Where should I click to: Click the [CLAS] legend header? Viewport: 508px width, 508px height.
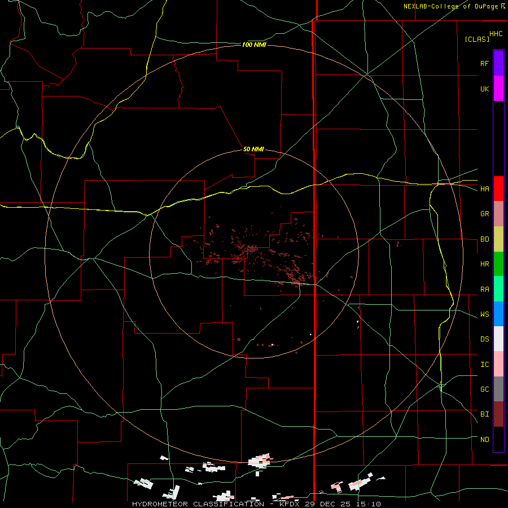click(477, 39)
